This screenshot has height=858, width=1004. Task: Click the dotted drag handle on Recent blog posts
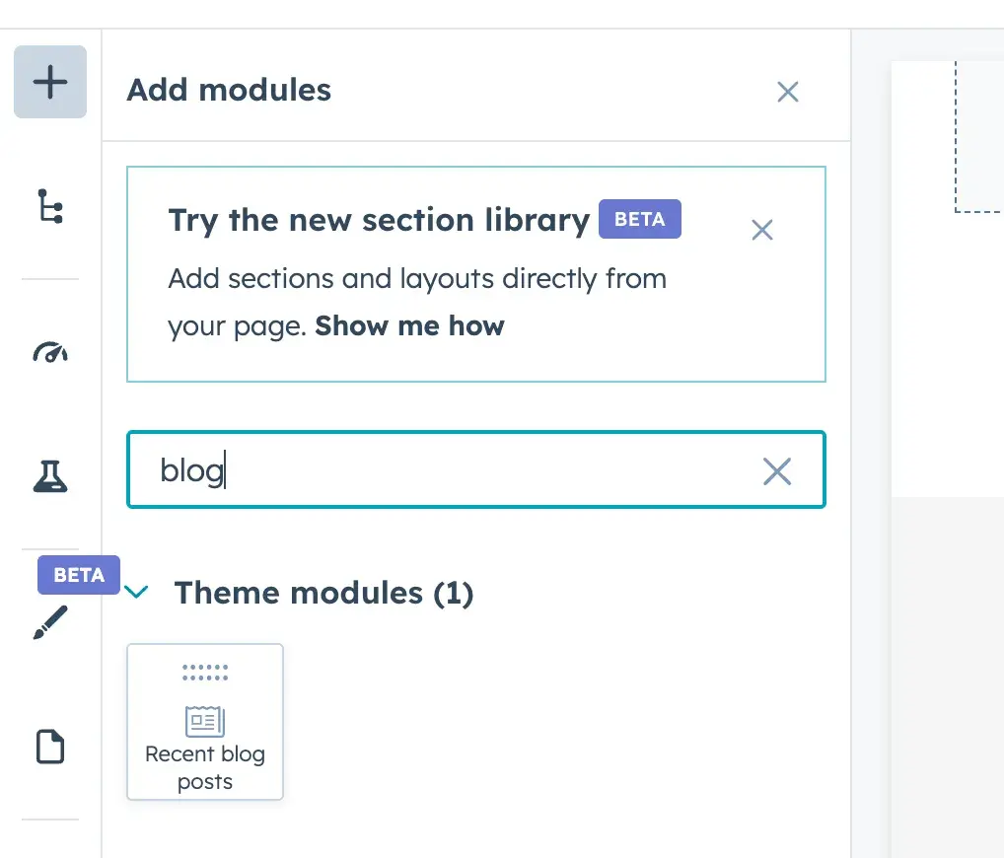tap(204, 672)
